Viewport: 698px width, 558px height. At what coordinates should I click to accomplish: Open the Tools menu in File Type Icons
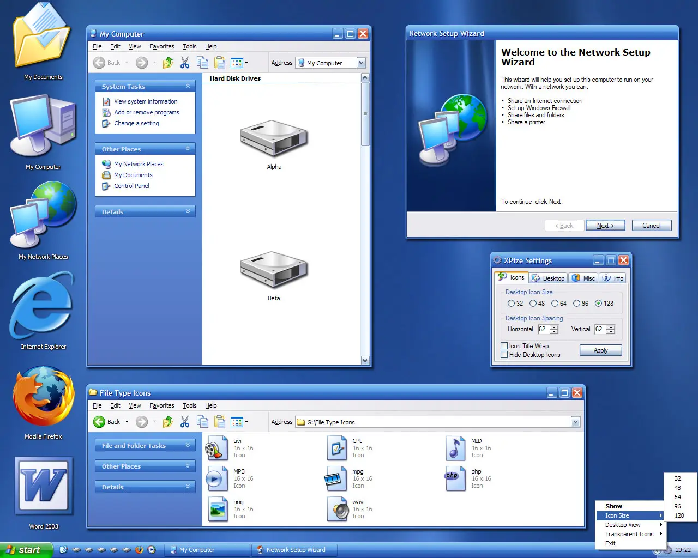pos(190,405)
